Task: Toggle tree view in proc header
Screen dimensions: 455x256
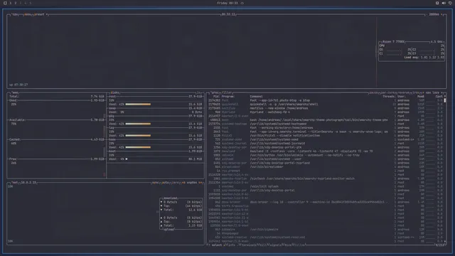Action: [416, 92]
